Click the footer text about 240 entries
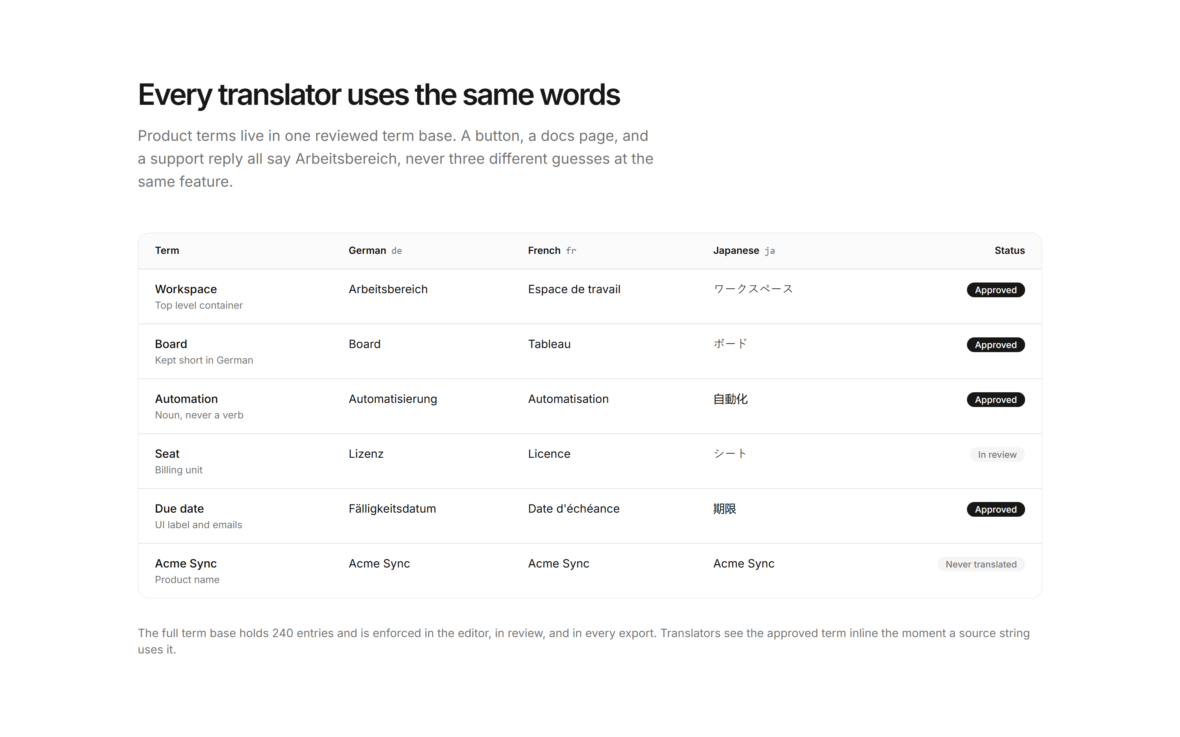 584,641
